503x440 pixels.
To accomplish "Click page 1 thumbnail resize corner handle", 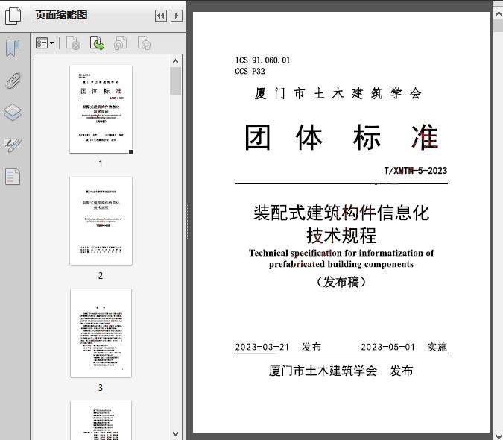I will pyautogui.click(x=131, y=152).
